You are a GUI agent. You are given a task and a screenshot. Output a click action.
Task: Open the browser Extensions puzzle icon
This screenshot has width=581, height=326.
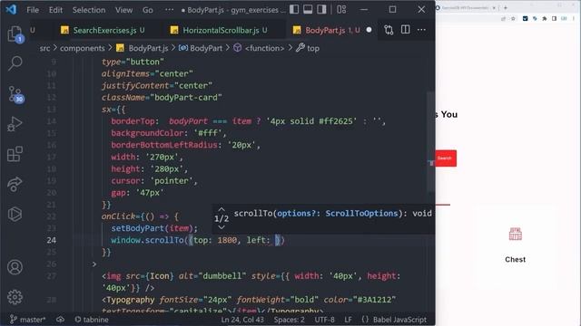click(545, 18)
